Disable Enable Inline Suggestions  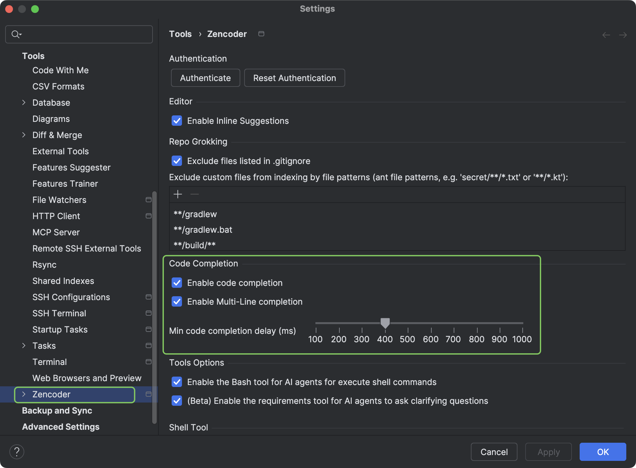click(x=177, y=121)
